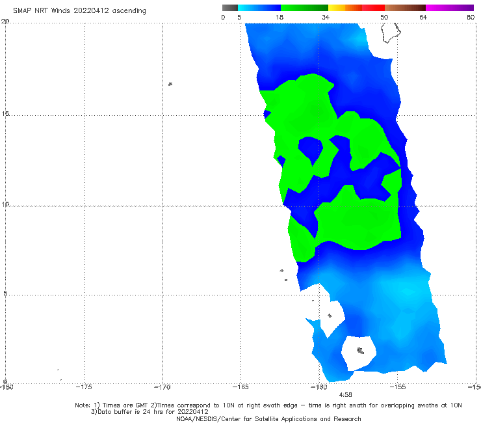Viewport: 481px width, 423px height.
Task: Click the colorbar label '34'
Action: click(x=326, y=18)
